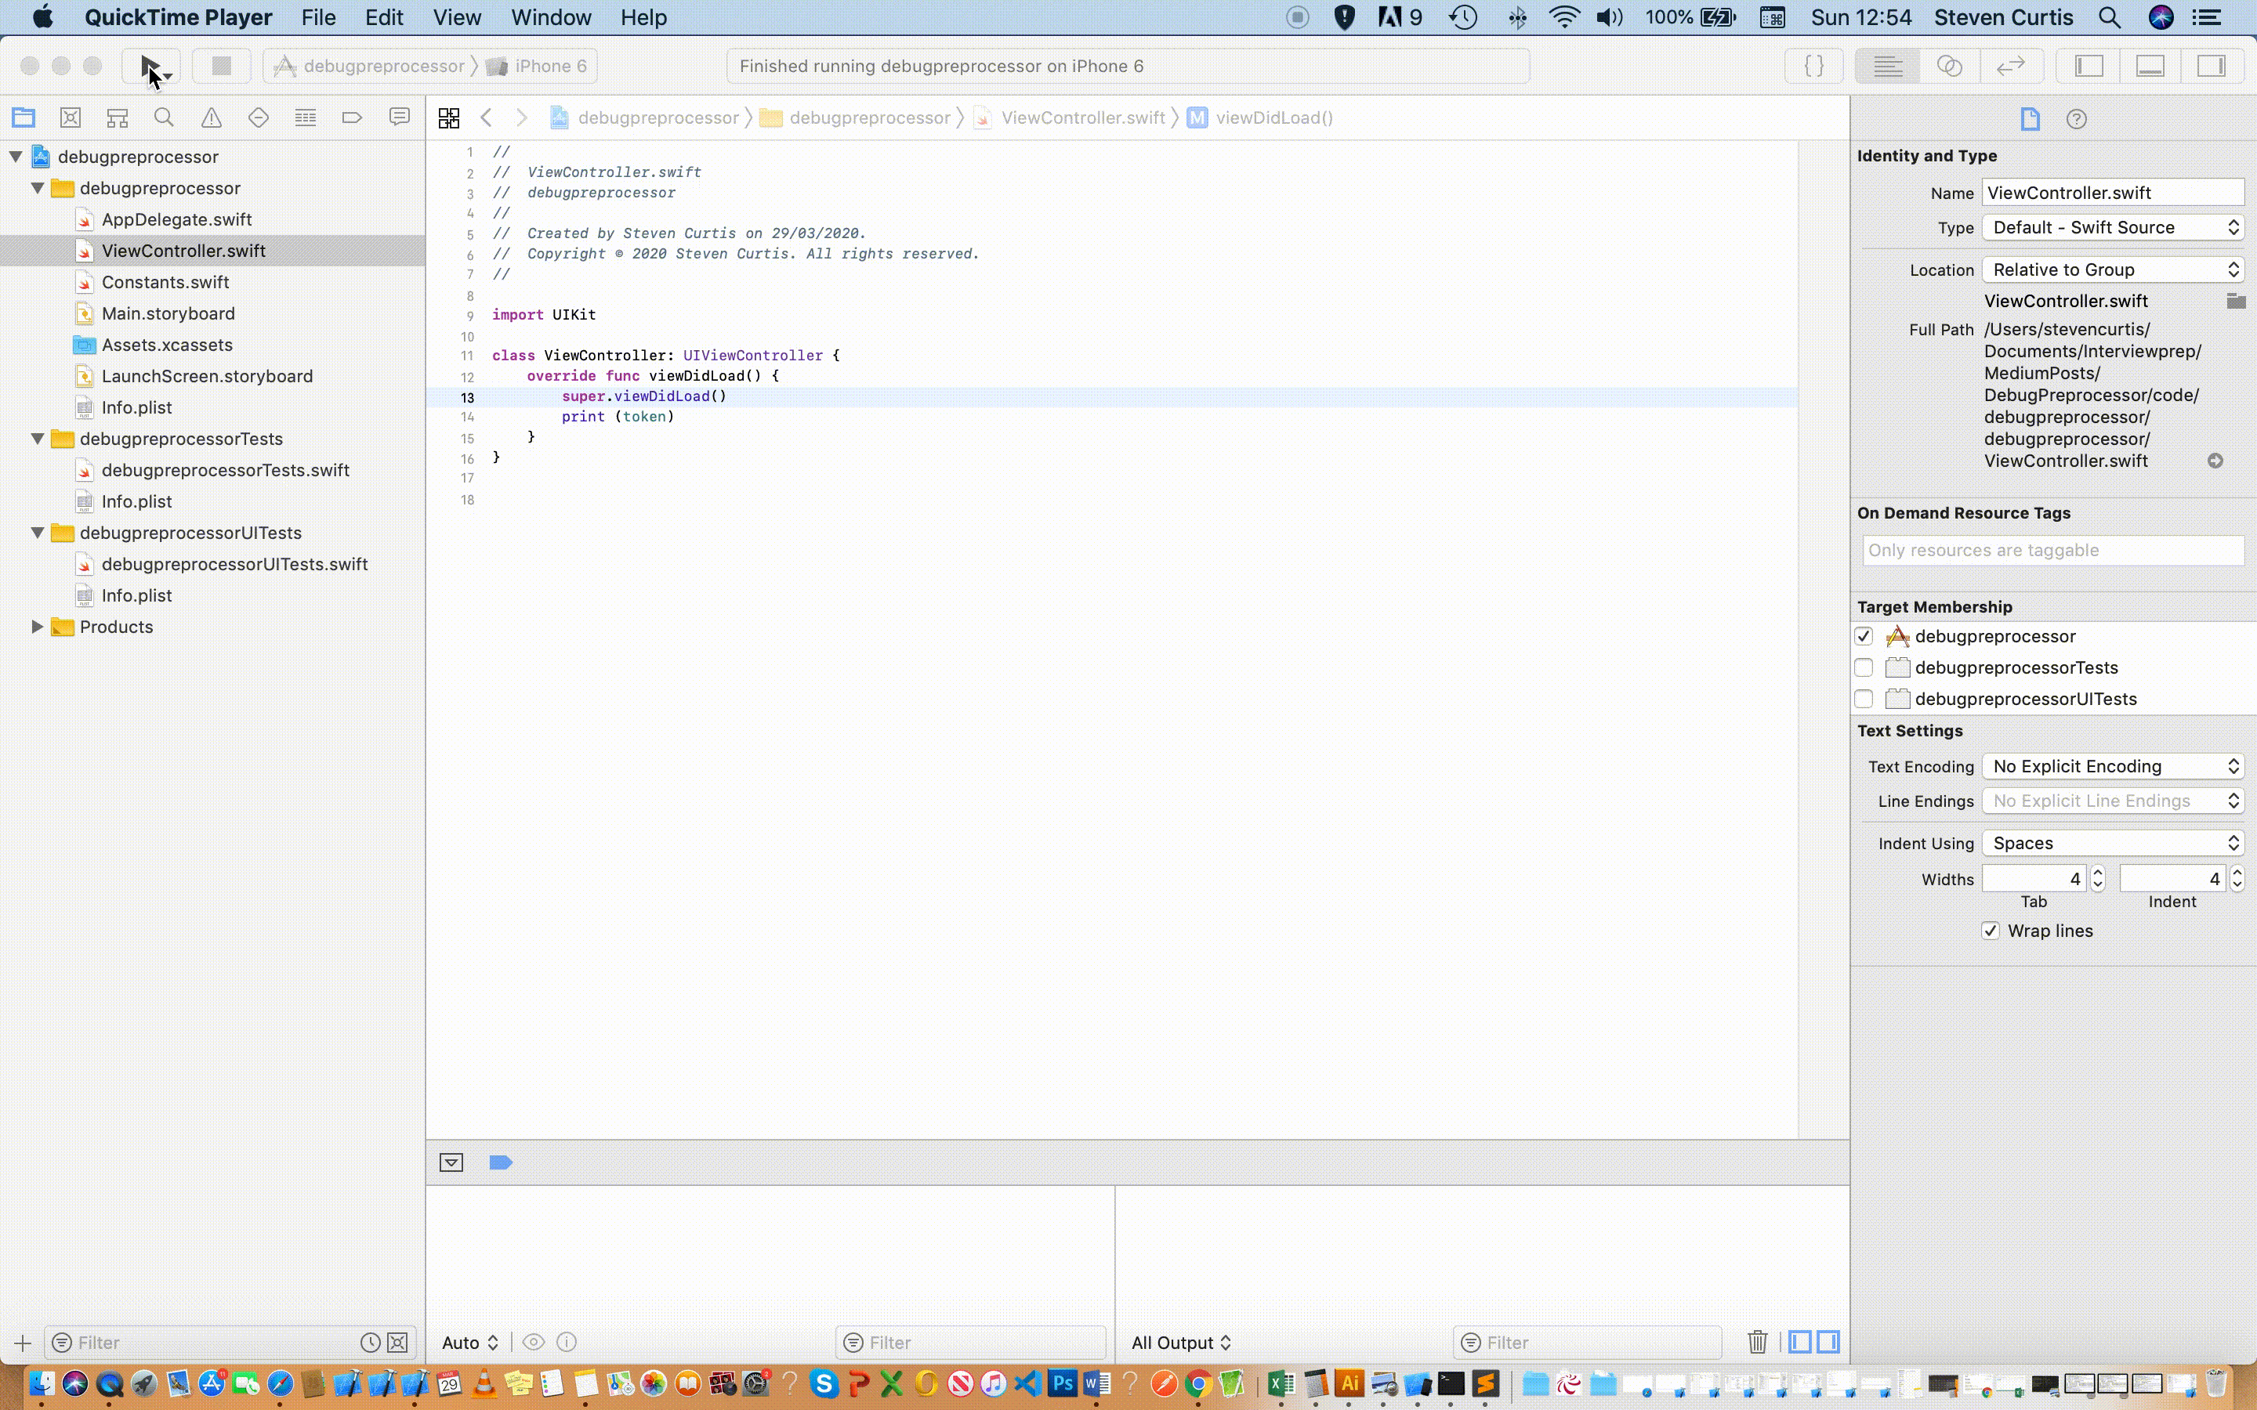Open the All Output console popup
Screen dimensions: 2257x1410
tap(1182, 1343)
